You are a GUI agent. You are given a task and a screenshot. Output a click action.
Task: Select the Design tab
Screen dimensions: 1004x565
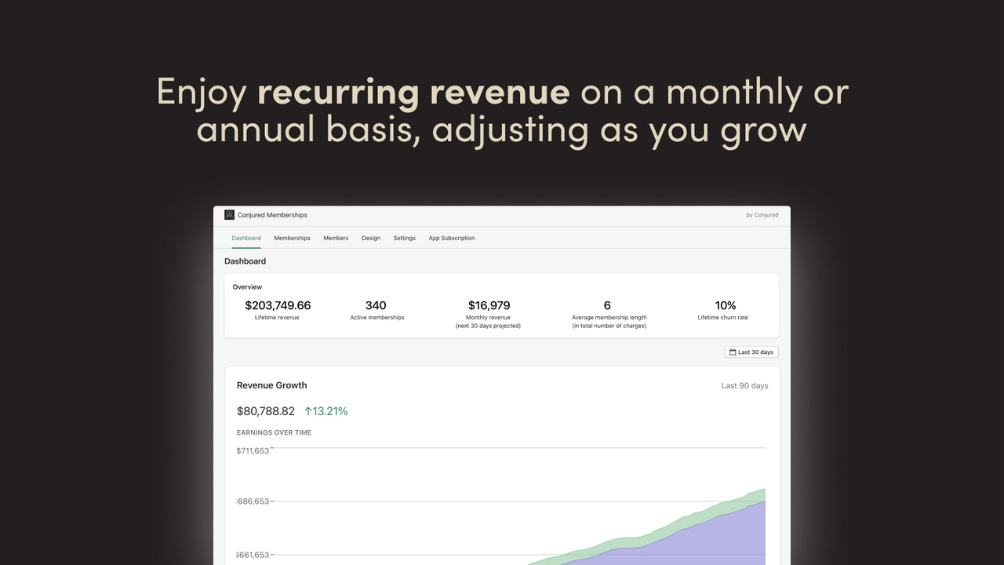[x=370, y=238]
